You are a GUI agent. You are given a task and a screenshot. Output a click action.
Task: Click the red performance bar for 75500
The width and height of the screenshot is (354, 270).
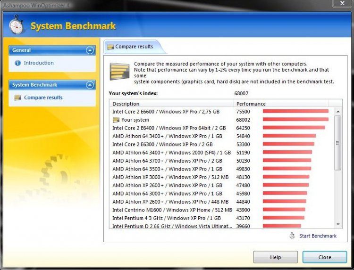(295, 111)
